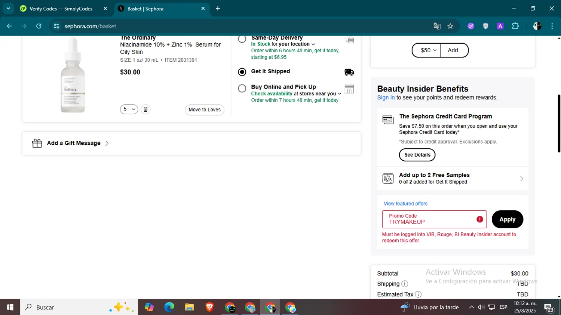Click the gift box icon
The image size is (561, 315).
coord(37,143)
